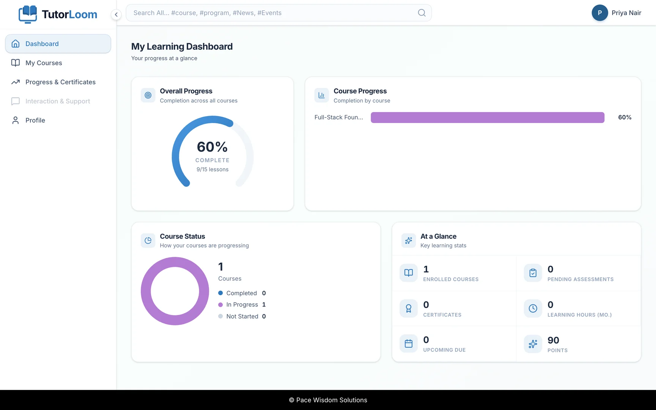Image resolution: width=656 pixels, height=410 pixels.
Task: Click the TutorLoom logo icon
Action: pyautogui.click(x=28, y=15)
